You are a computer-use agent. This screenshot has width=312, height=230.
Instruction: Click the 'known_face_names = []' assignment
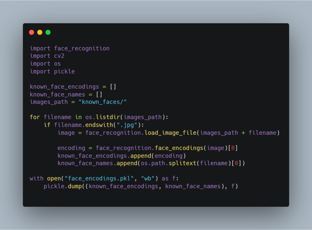click(x=66, y=95)
